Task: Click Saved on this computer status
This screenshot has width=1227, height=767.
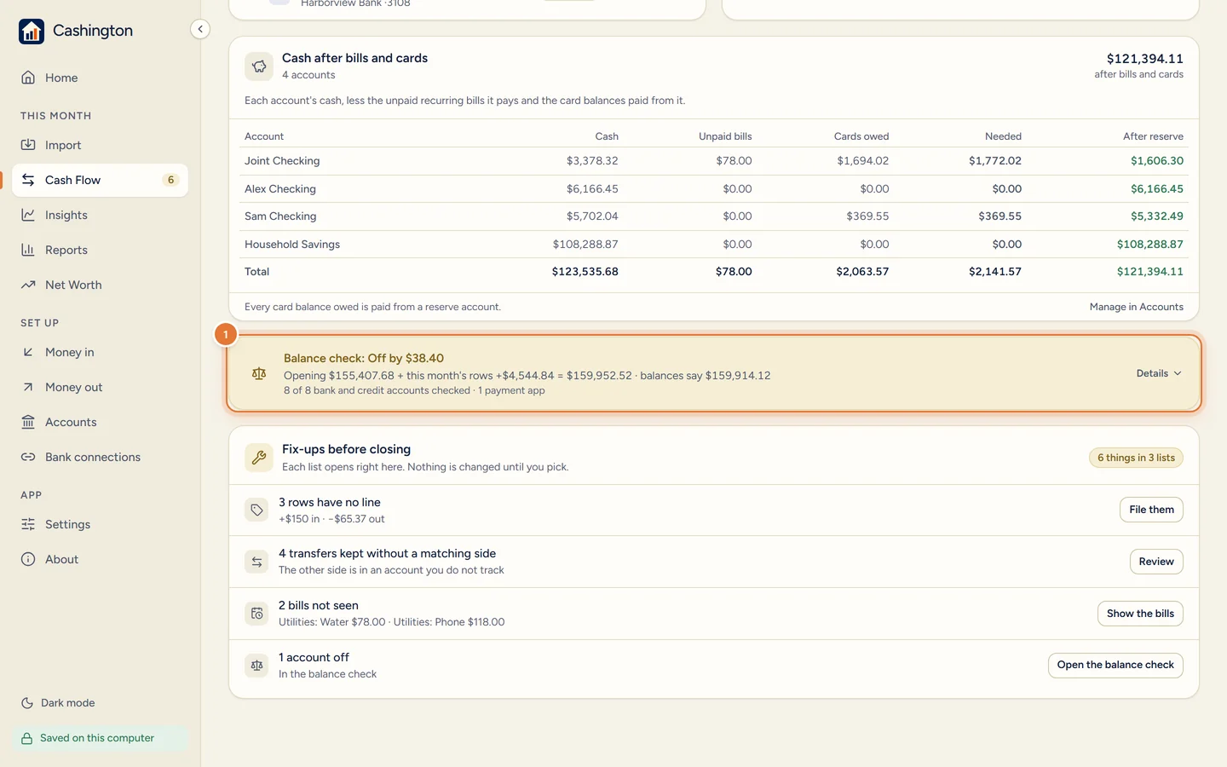Action: click(101, 738)
